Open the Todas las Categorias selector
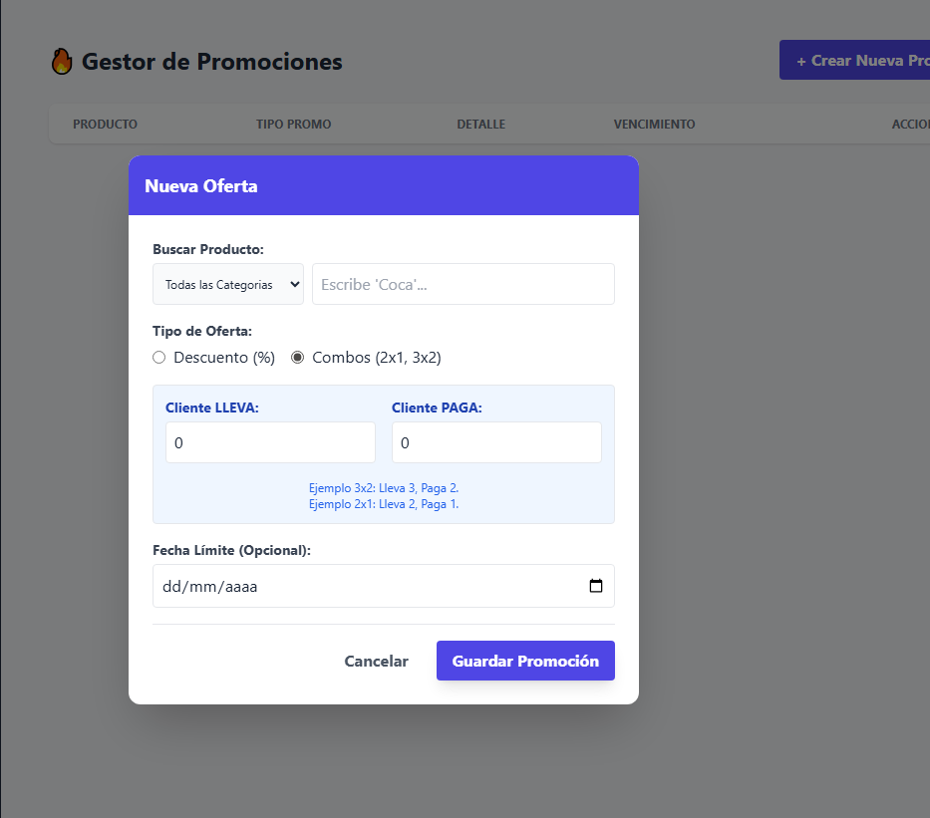Image resolution: width=930 pixels, height=818 pixels. (x=227, y=284)
